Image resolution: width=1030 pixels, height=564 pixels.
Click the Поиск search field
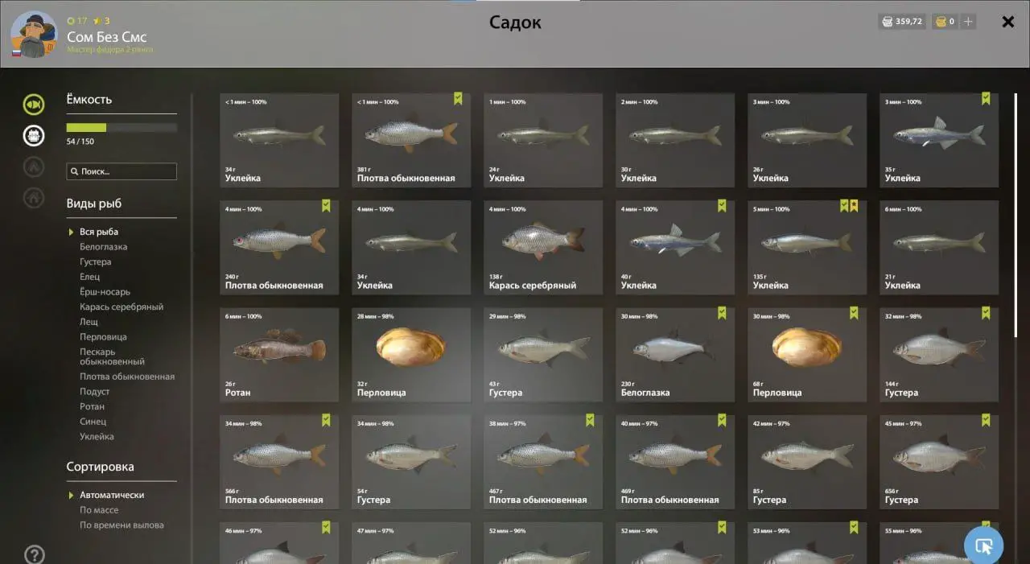point(122,171)
